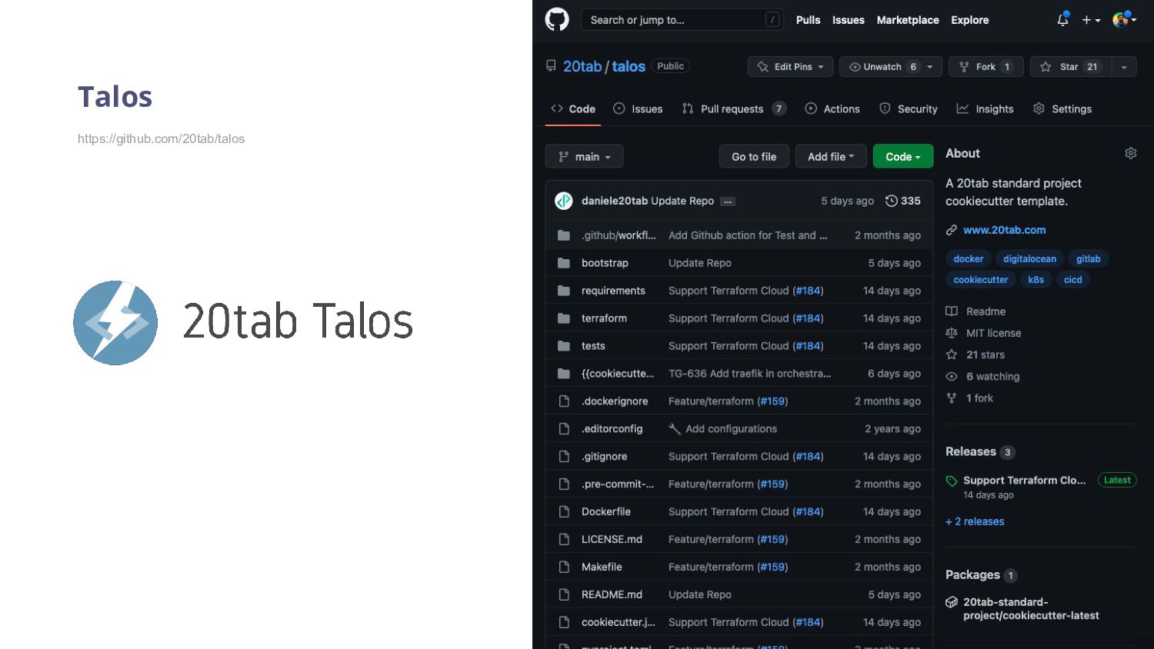Select the digitalocean topic tag

pos(1029,259)
